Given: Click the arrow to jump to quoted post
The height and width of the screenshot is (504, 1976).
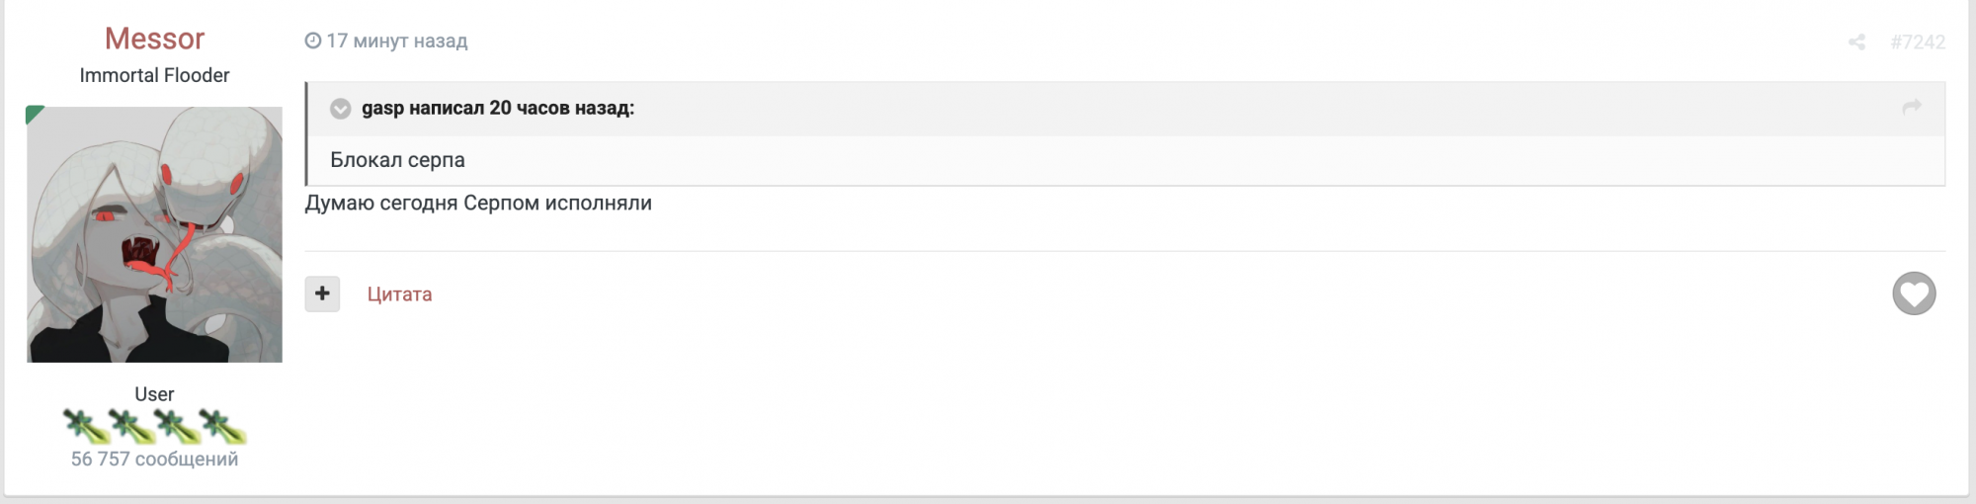Looking at the screenshot, I should tap(1912, 107).
